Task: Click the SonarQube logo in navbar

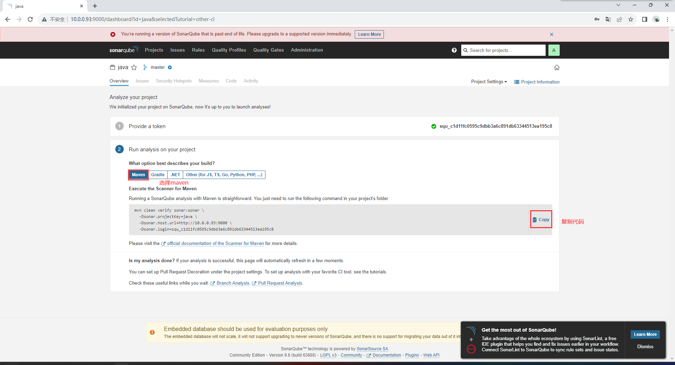Action: click(x=124, y=50)
